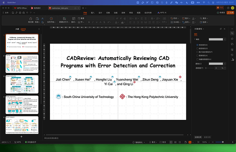Click the Notes (备注) button in status bar

(x=153, y=142)
